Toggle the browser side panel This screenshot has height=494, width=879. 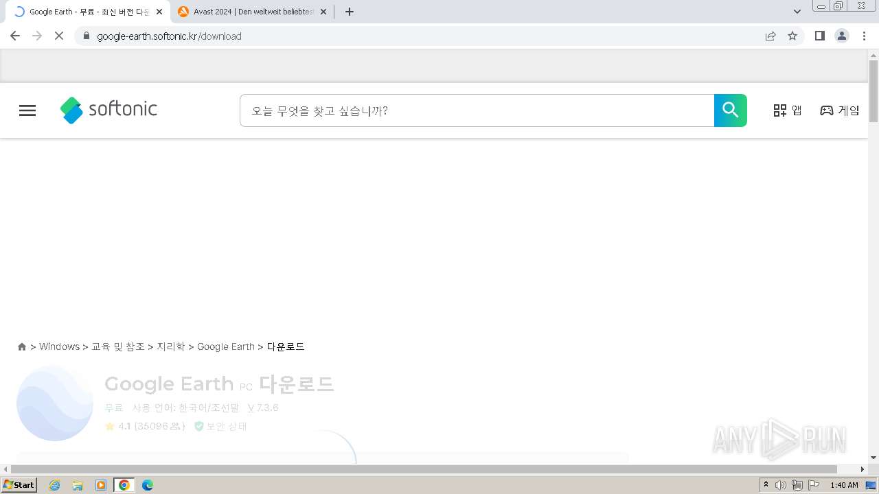point(819,36)
